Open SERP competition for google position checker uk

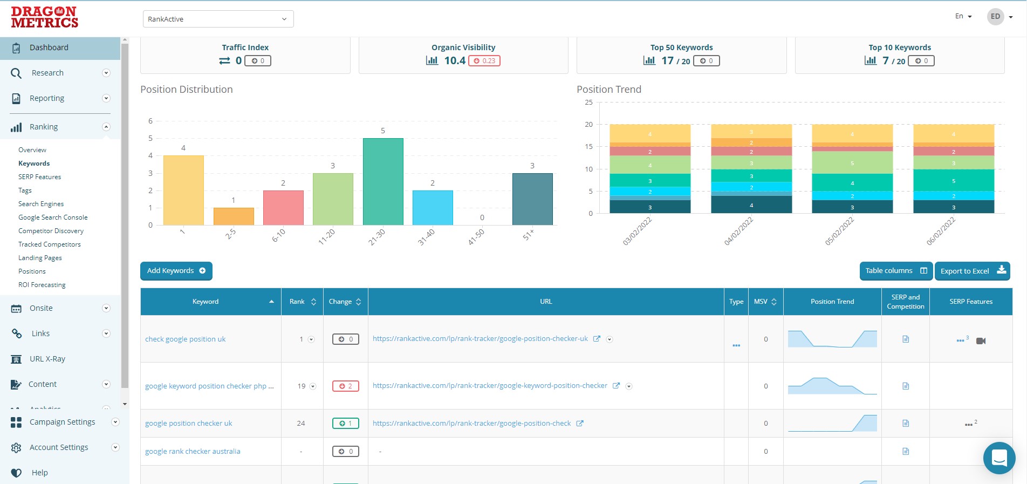[x=906, y=424]
